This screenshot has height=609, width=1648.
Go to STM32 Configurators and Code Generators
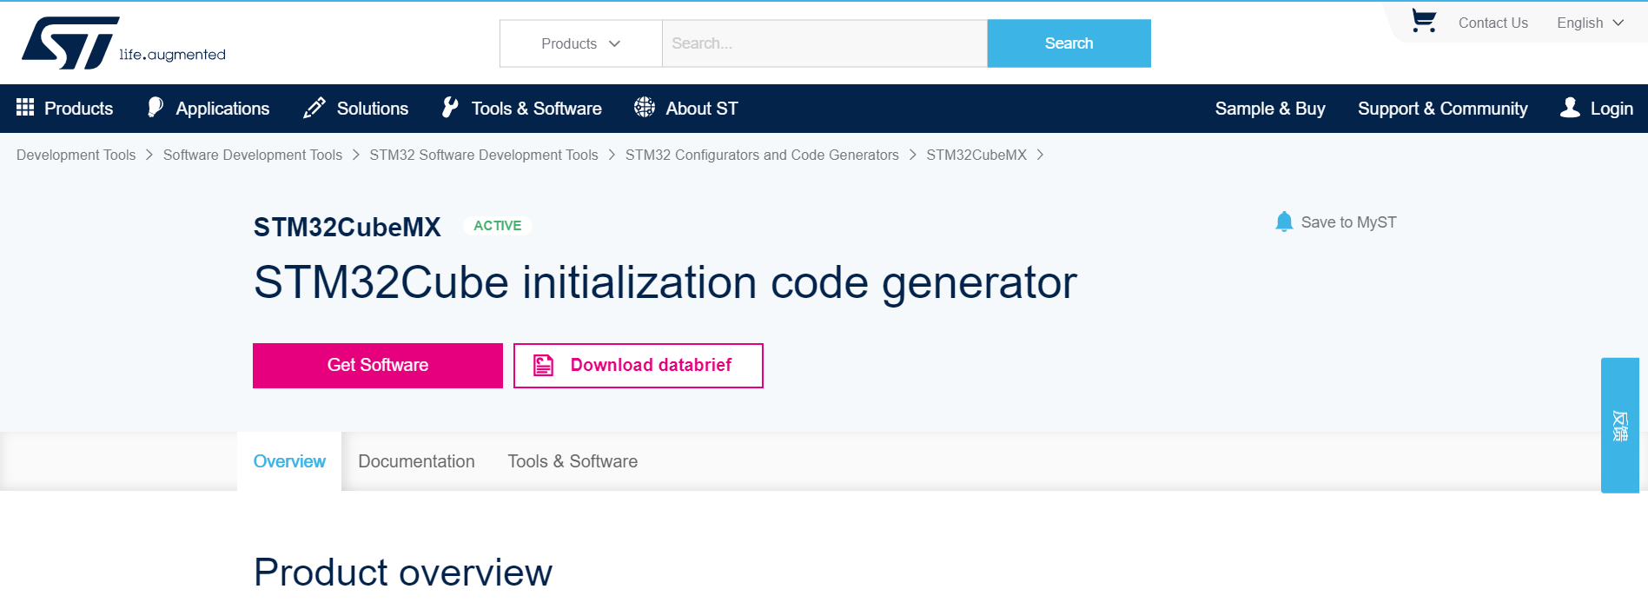coord(762,155)
